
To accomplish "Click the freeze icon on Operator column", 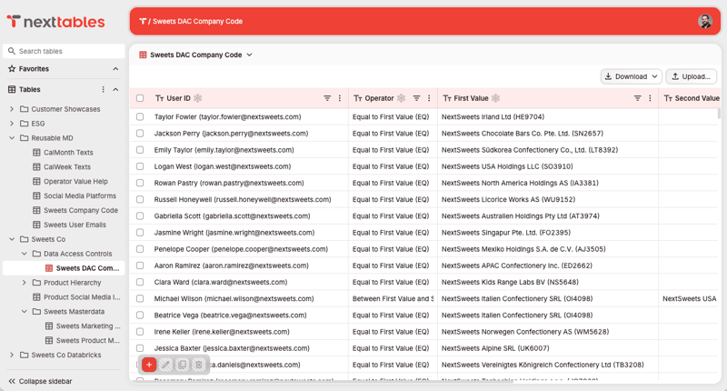I will point(401,98).
